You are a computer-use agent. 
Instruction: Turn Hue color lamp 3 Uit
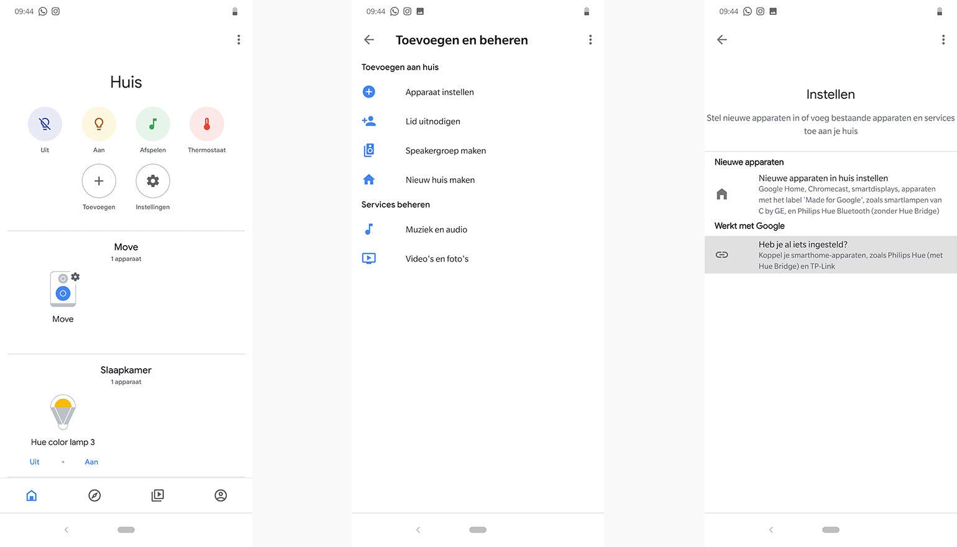34,462
